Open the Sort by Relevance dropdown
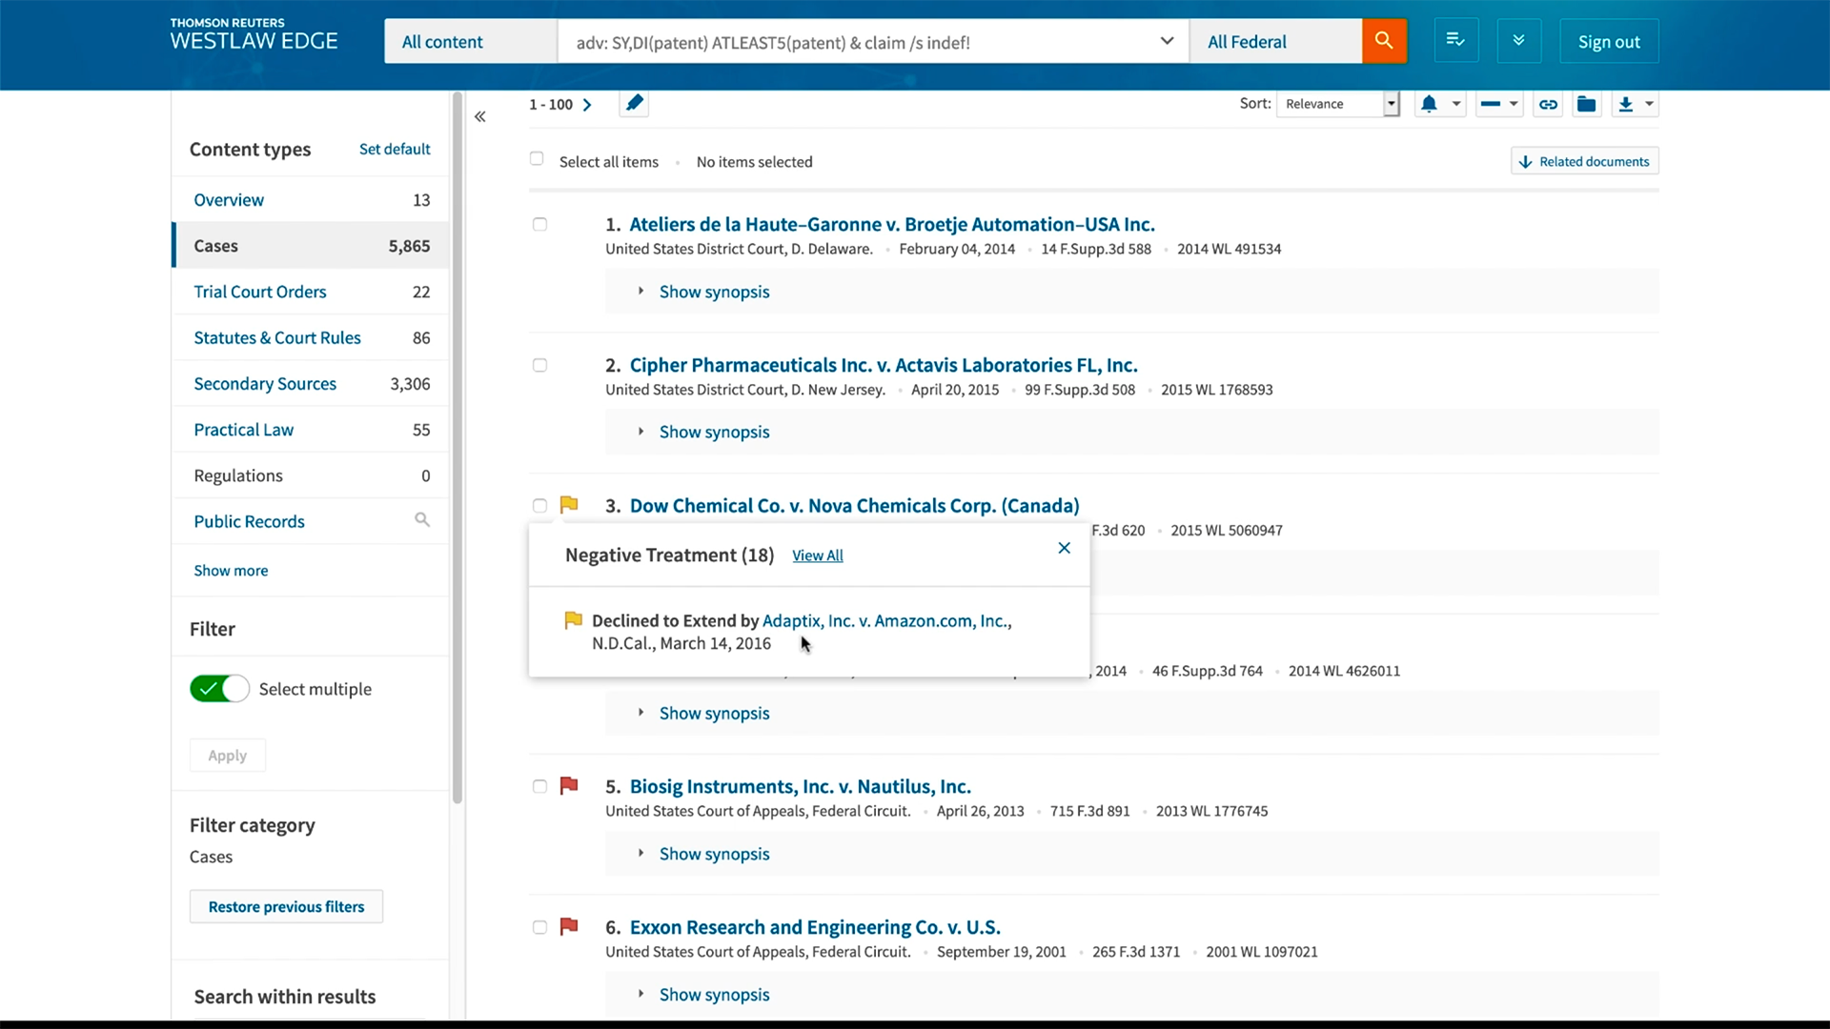Viewport: 1830px width, 1029px height. click(1338, 104)
